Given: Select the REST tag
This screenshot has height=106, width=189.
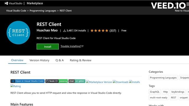Looking at the screenshot, I should tap(173, 97).
